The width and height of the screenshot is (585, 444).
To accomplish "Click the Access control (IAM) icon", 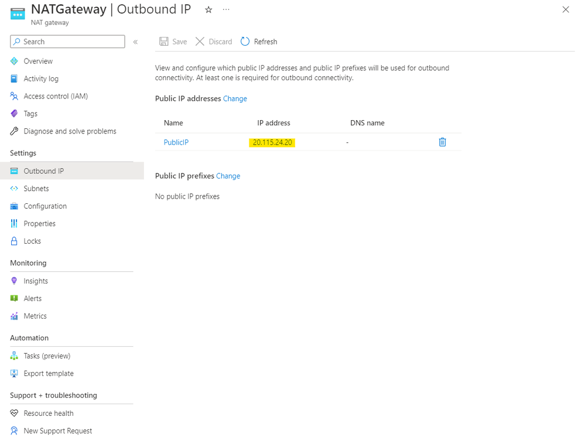I will pos(14,96).
